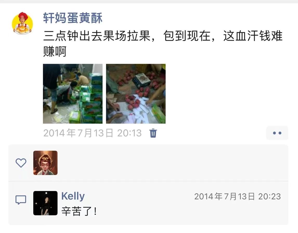This screenshot has width=298, height=233.
Task: View the photo of stacked green boxes
Action: click(x=73, y=94)
